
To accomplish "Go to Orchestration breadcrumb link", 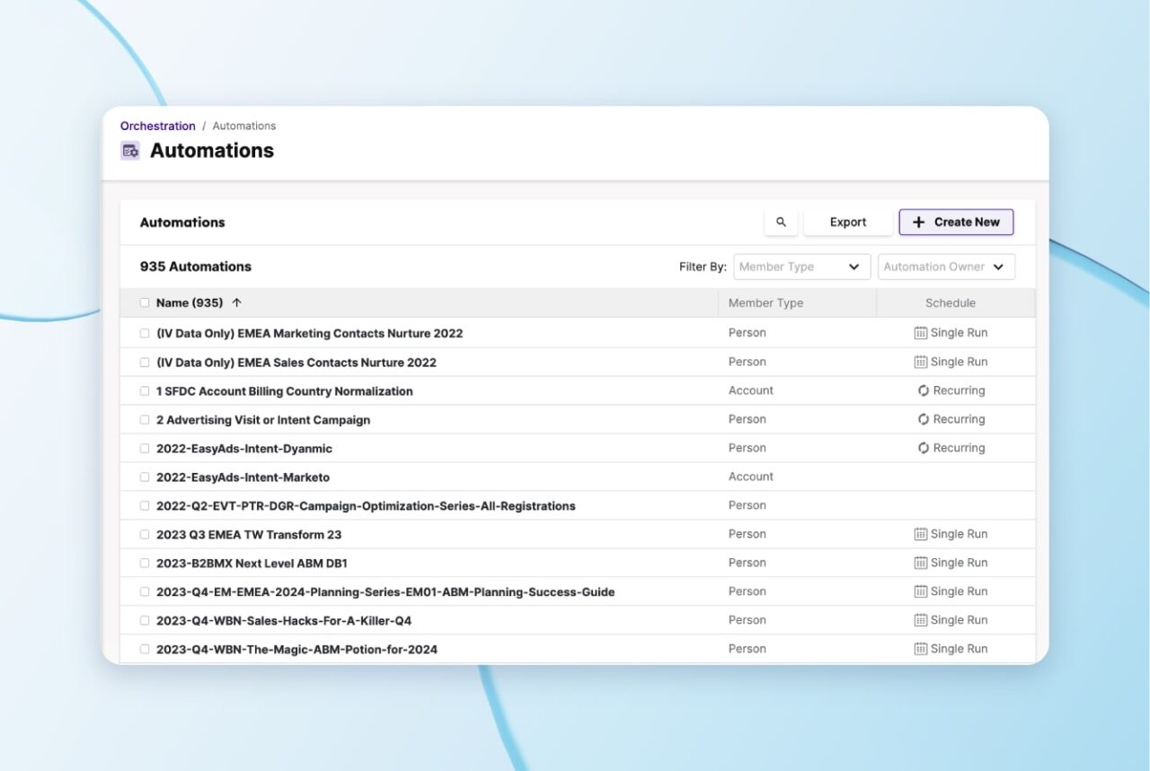I will (157, 127).
